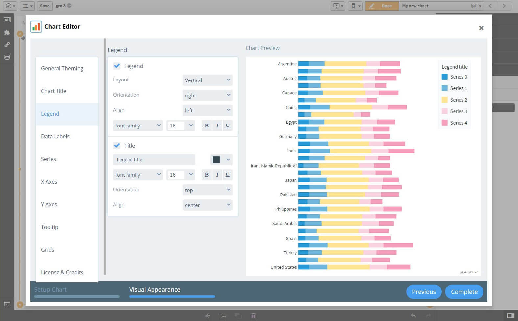Open the legend font size 16 dropdown
The image size is (518, 321).
point(180,126)
